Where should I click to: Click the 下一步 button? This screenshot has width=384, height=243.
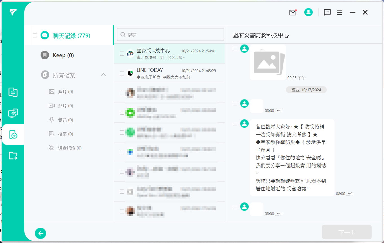347,232
